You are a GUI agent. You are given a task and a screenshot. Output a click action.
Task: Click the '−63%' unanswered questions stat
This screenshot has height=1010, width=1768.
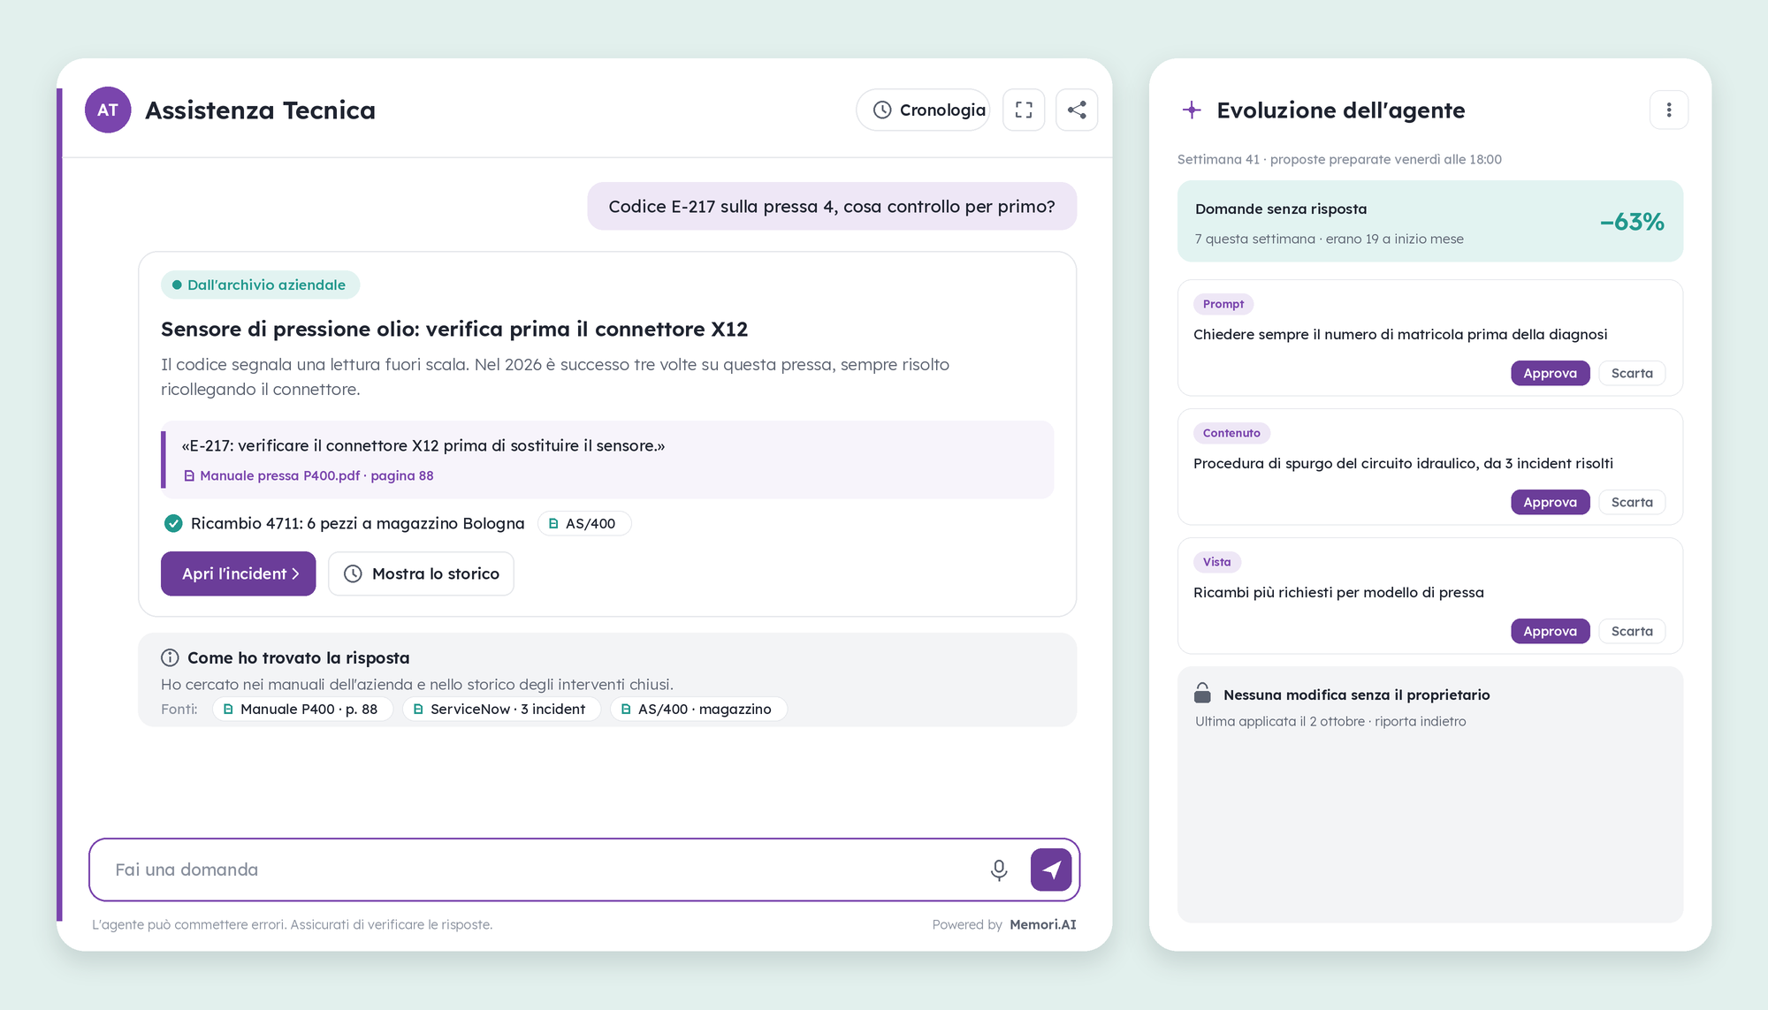coord(1632,222)
